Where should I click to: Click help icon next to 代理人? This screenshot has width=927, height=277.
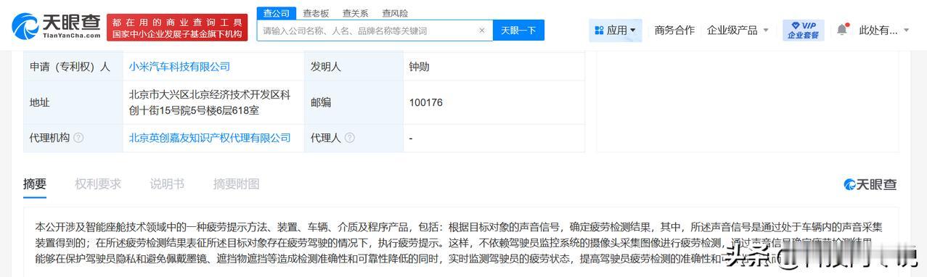click(x=350, y=138)
